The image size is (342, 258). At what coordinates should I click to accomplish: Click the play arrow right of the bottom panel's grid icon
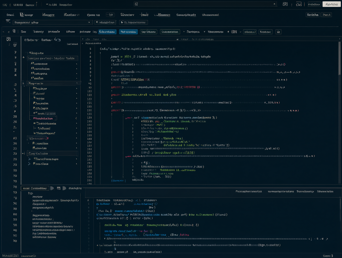(64, 188)
